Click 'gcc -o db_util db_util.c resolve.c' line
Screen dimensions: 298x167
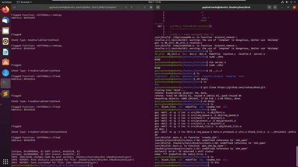click(178, 43)
